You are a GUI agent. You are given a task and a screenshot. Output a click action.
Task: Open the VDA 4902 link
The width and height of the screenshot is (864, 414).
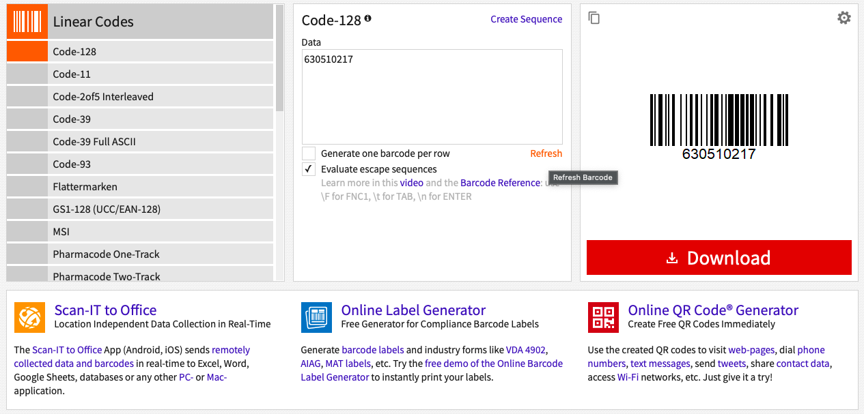526,350
